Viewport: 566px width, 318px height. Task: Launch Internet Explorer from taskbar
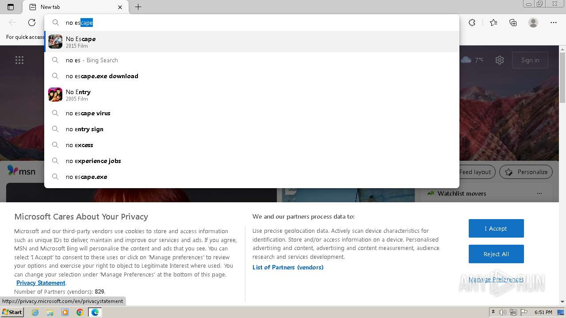pyautogui.click(x=35, y=312)
